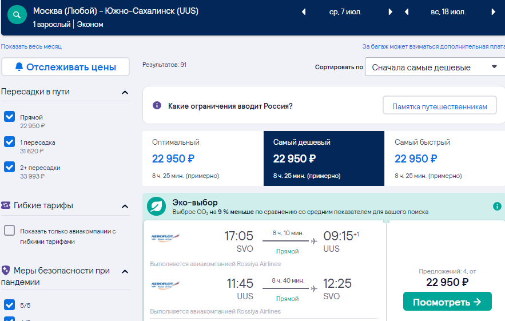
Task: Click Результатов: 91 text
Action: (x=164, y=65)
